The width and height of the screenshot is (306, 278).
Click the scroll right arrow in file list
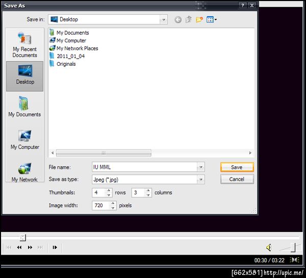250,153
